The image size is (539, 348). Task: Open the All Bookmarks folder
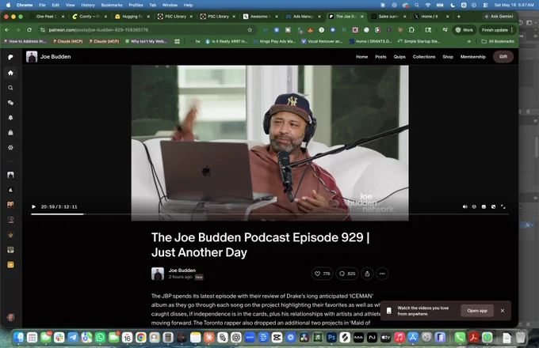pos(498,41)
